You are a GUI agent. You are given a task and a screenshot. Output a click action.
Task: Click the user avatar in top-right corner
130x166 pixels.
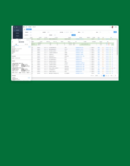pyautogui.click(x=112, y=27)
